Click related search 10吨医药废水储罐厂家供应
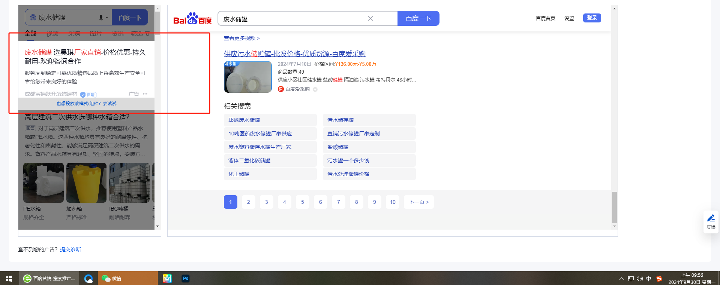 pyautogui.click(x=270, y=134)
